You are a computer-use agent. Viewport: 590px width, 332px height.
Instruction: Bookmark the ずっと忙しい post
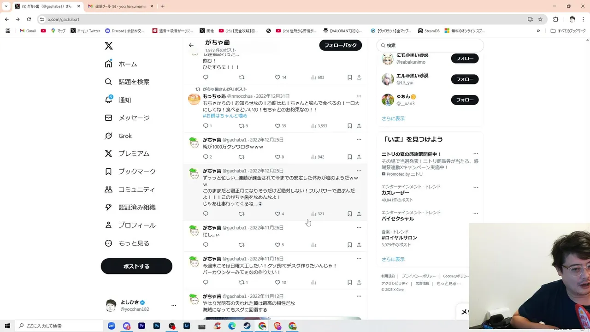coord(350,214)
